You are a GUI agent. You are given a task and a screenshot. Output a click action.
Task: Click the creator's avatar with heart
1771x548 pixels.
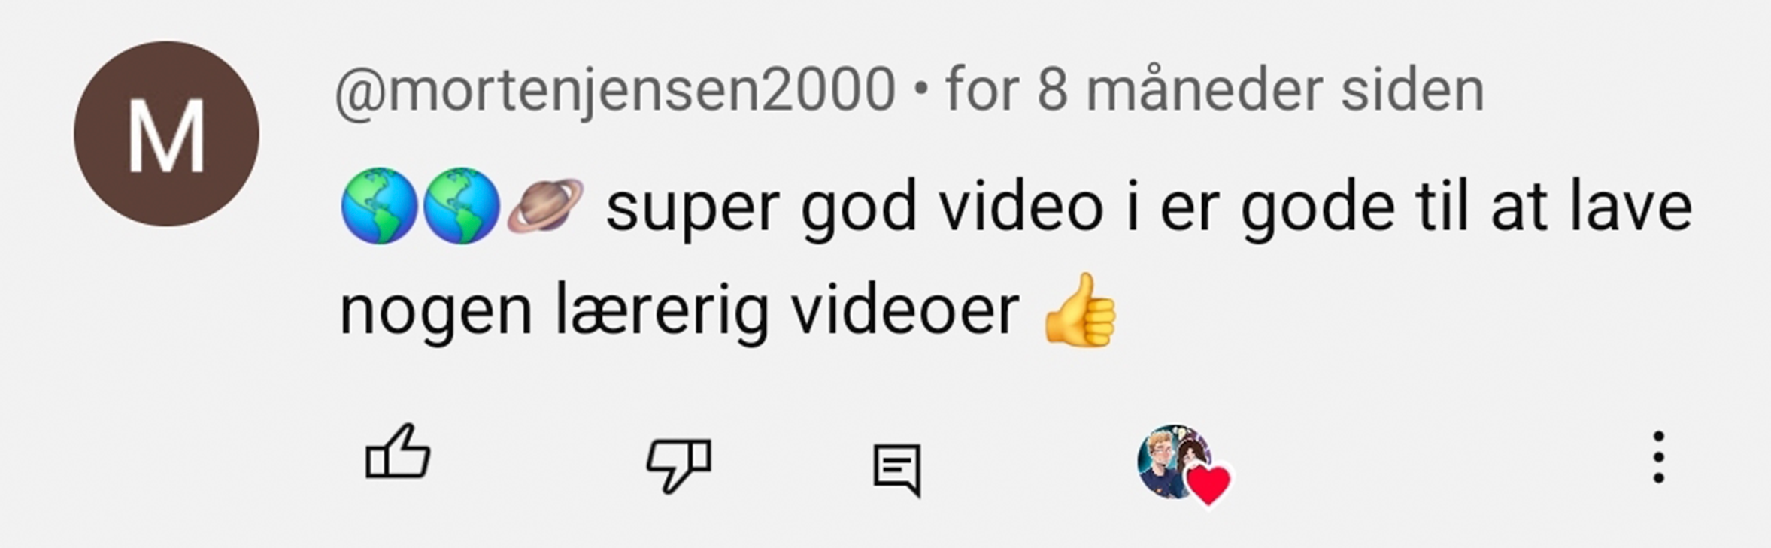tap(1183, 465)
